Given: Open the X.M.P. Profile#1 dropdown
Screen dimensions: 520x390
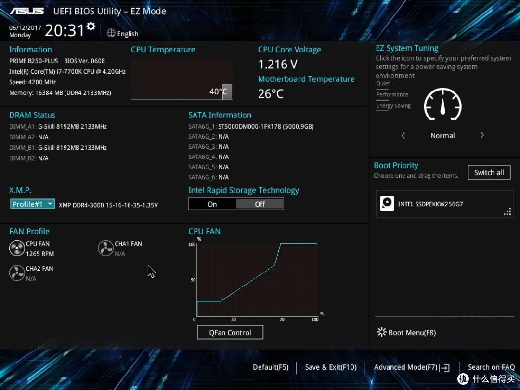Looking at the screenshot, I should (x=33, y=204).
